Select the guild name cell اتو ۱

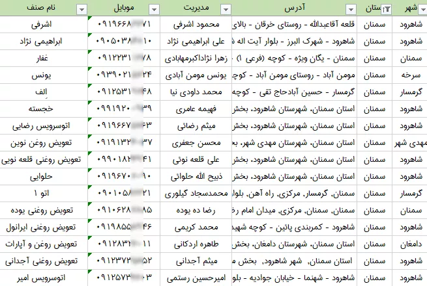click(44, 194)
